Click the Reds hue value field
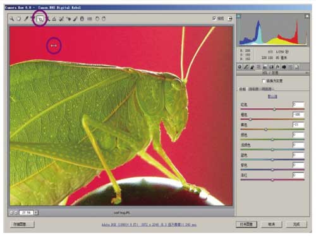 pyautogui.click(x=298, y=104)
